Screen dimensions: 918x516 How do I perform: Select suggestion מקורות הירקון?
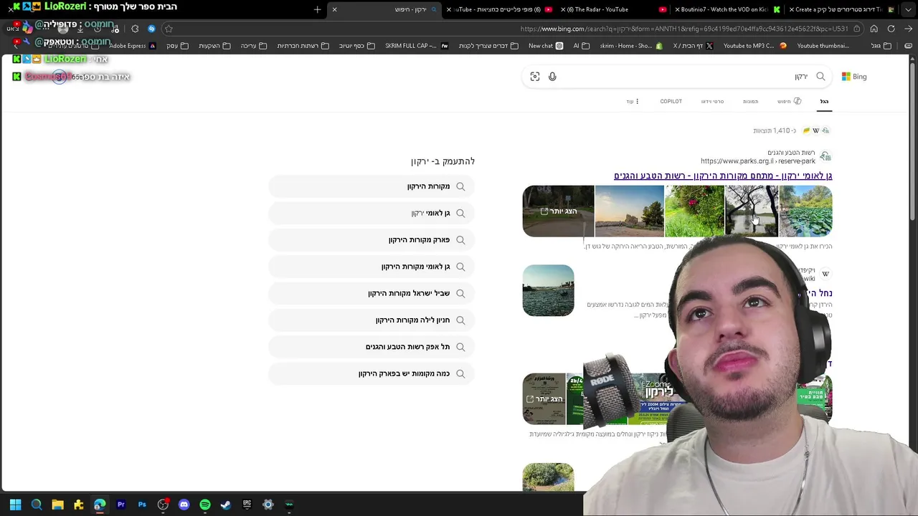pos(372,186)
